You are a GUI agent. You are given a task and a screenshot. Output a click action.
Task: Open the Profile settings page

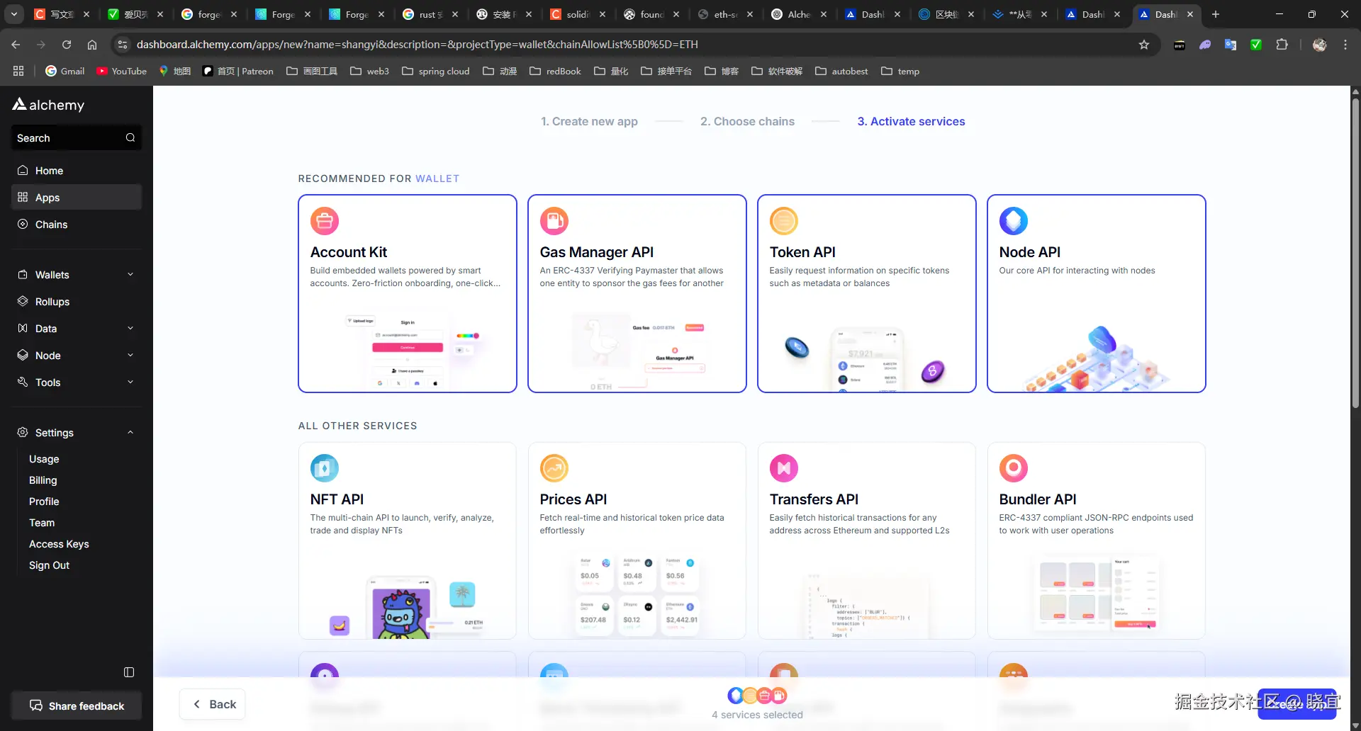[x=44, y=501]
